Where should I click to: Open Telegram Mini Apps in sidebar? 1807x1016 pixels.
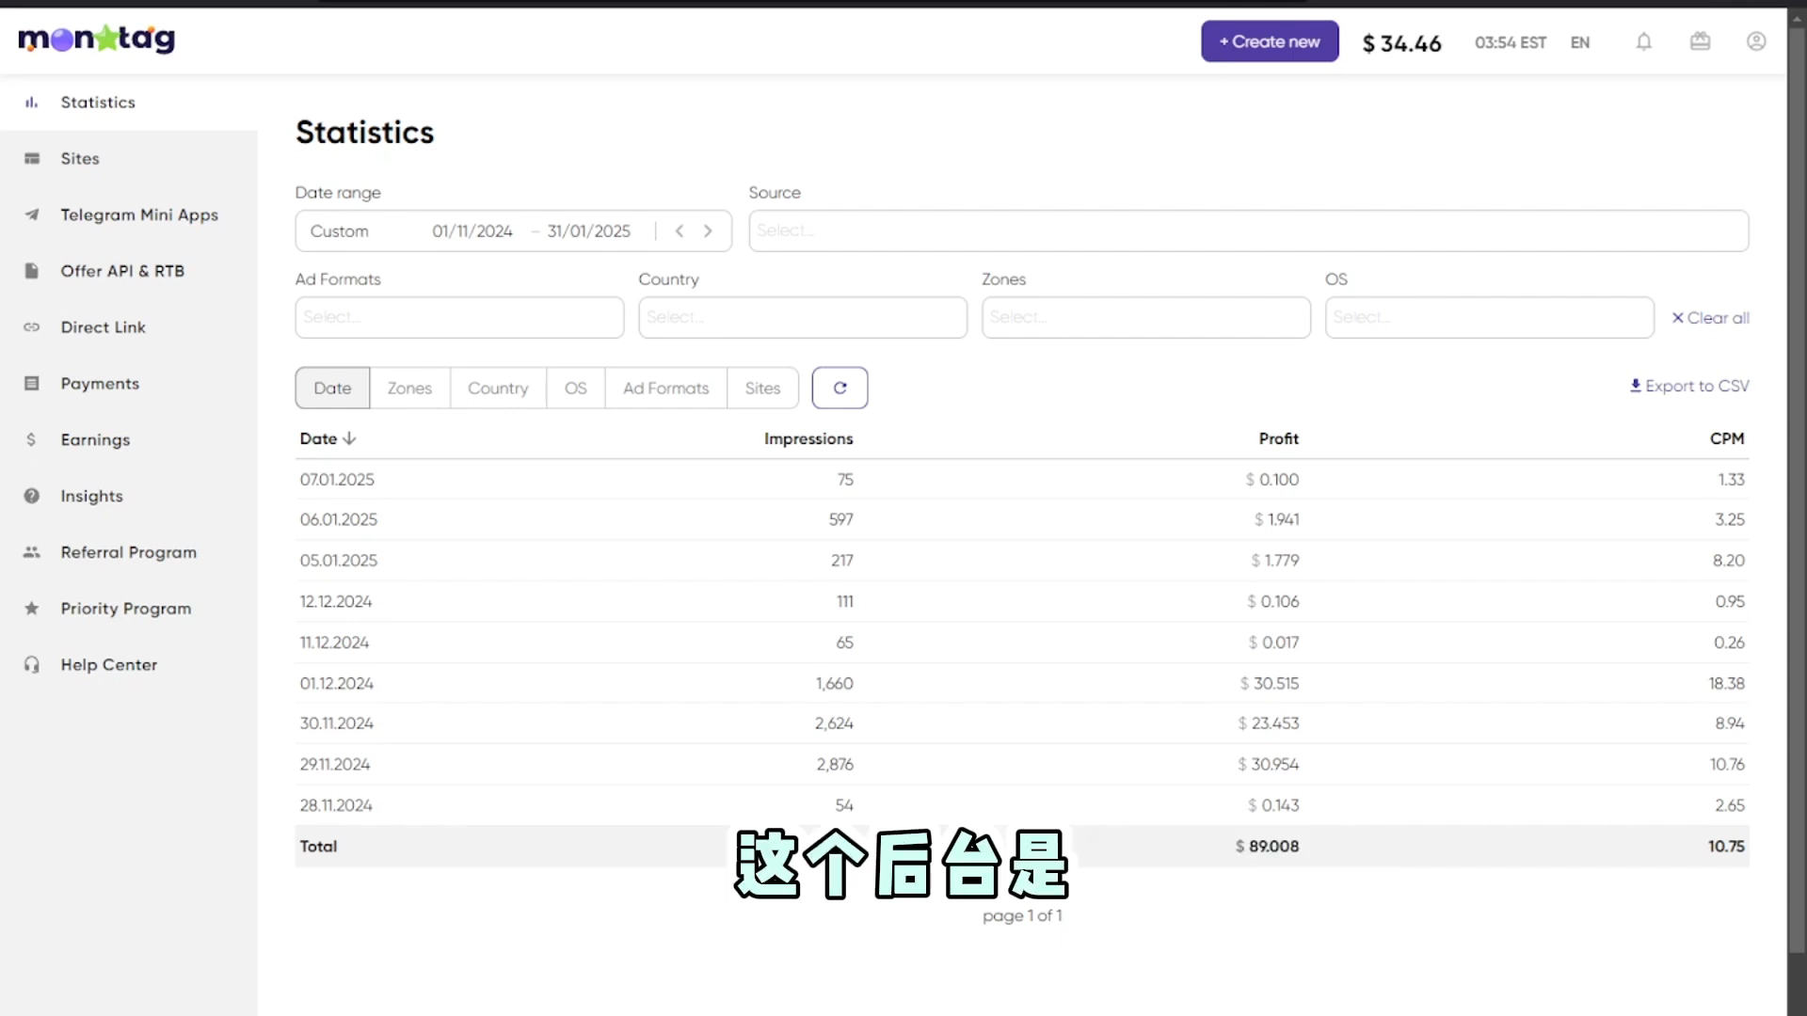[x=139, y=214]
